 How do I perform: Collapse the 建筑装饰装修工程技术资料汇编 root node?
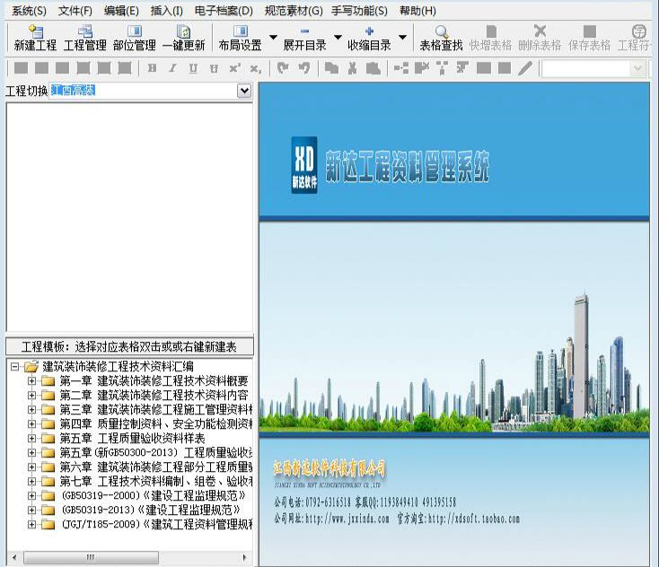tap(14, 366)
